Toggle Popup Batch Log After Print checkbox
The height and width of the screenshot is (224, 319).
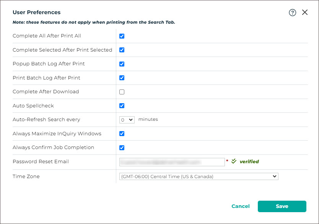122,64
